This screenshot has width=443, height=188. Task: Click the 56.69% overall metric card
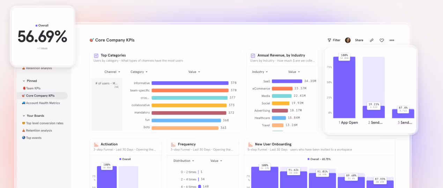pos(42,36)
